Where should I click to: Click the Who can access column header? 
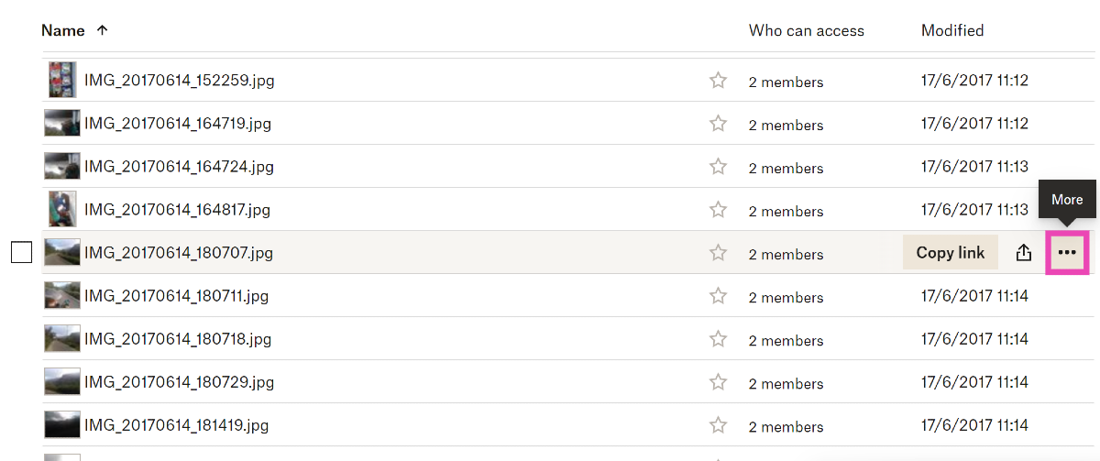806,30
